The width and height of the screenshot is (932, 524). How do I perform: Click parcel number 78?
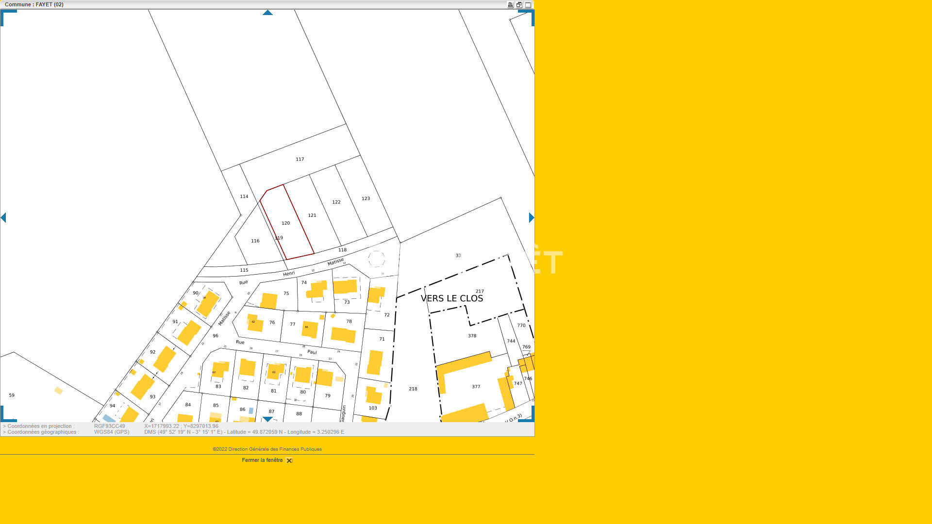349,321
